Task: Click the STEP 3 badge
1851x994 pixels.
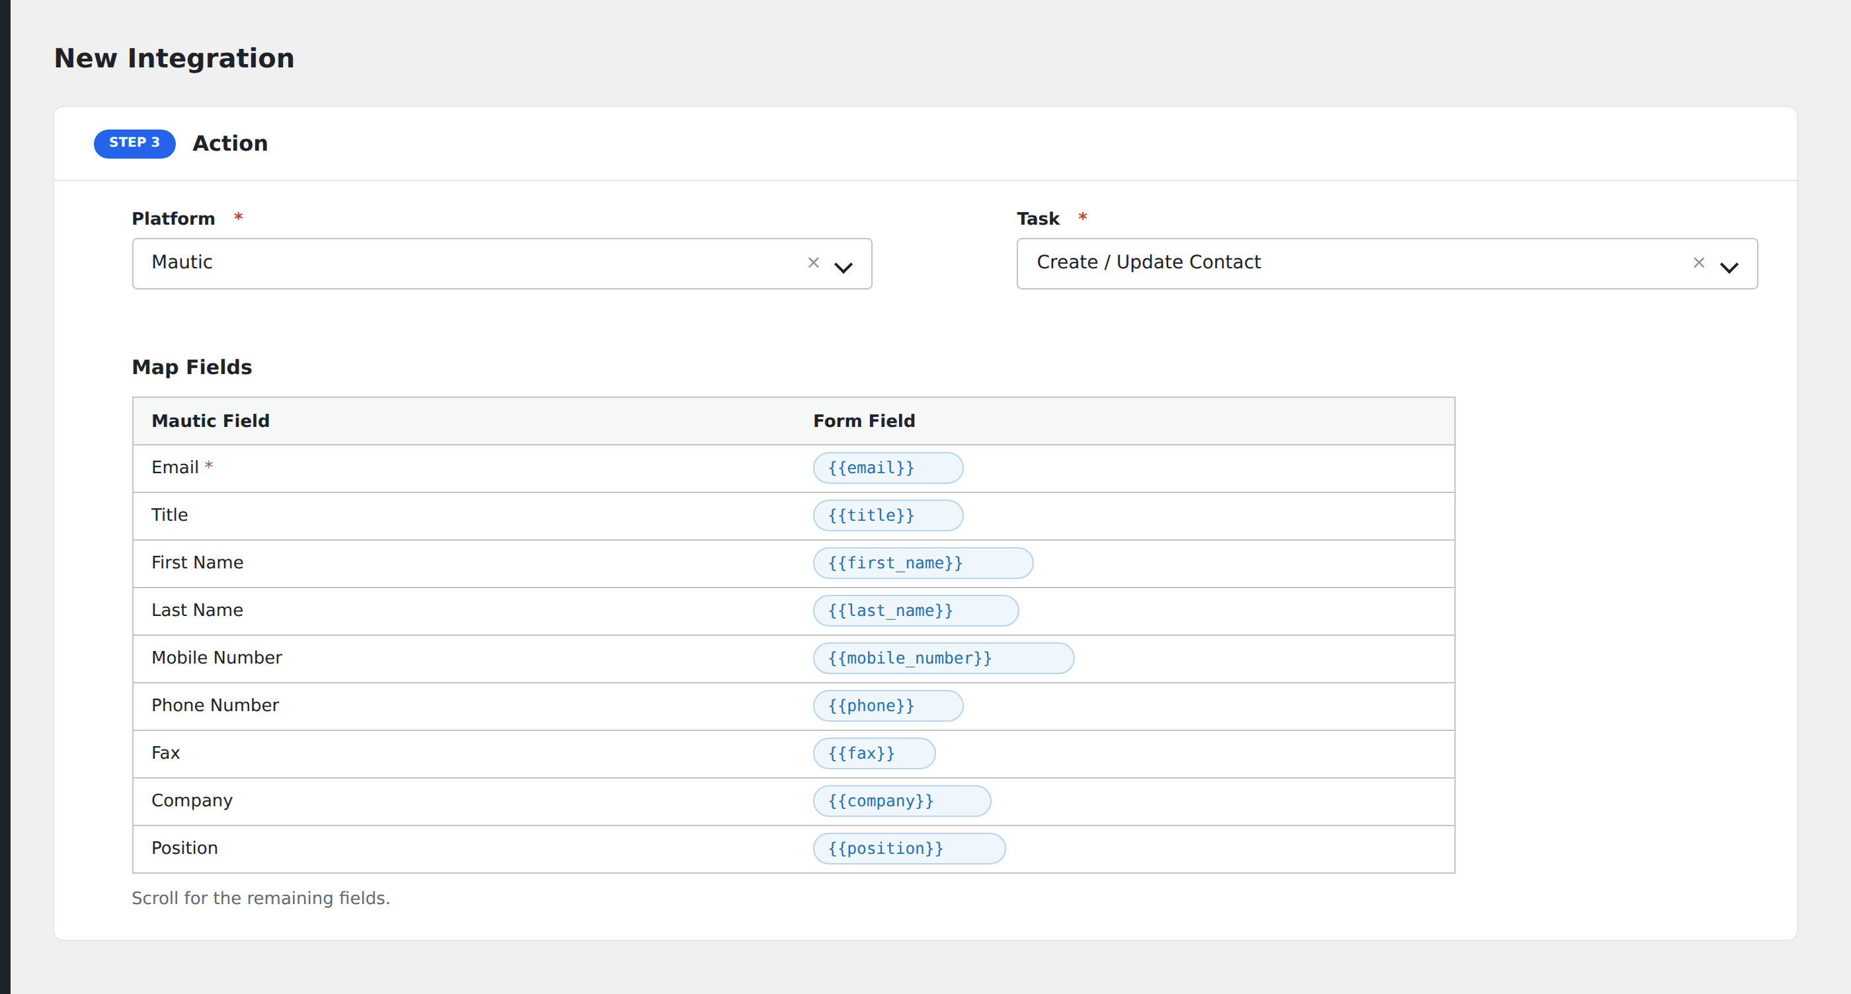Action: pyautogui.click(x=134, y=143)
